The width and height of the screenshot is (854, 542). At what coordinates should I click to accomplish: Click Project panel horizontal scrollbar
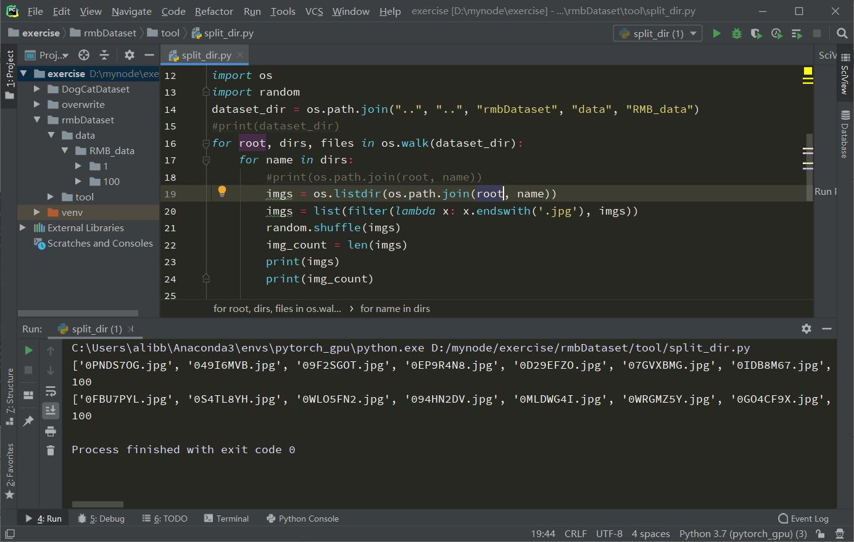[x=78, y=313]
